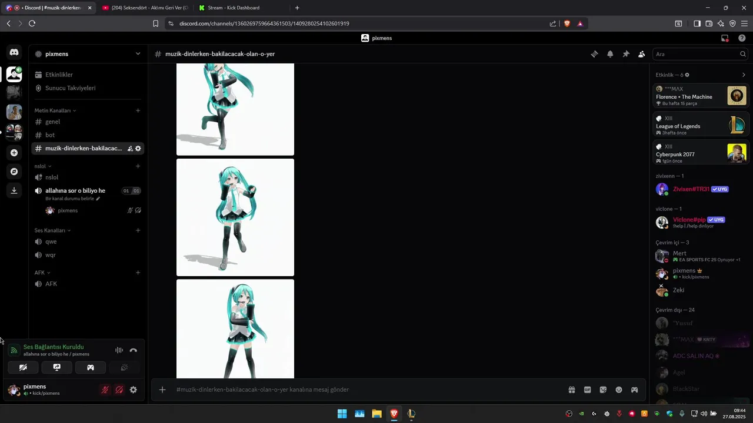
Task: Switch to Stream - Kick Dashboard tab
Action: pos(241,8)
